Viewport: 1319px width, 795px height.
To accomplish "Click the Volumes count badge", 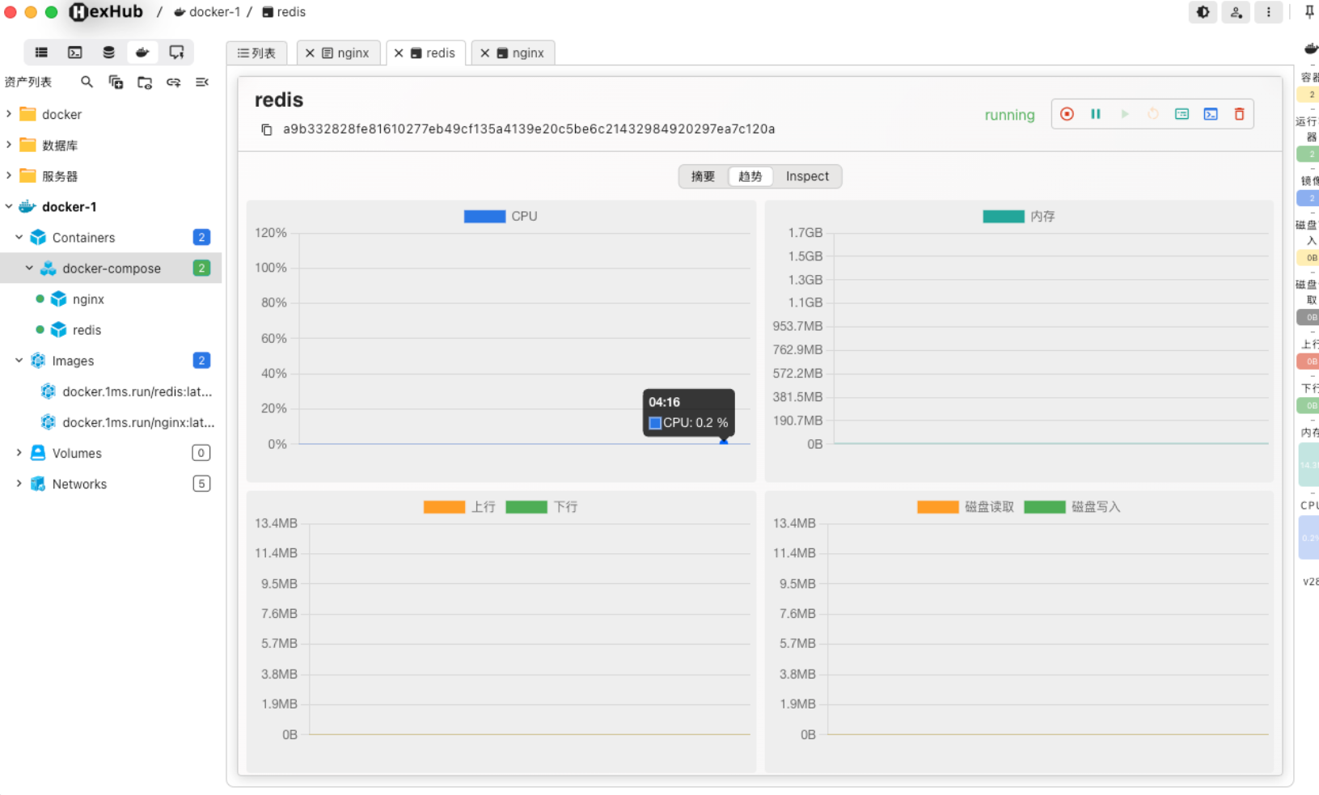I will [201, 453].
